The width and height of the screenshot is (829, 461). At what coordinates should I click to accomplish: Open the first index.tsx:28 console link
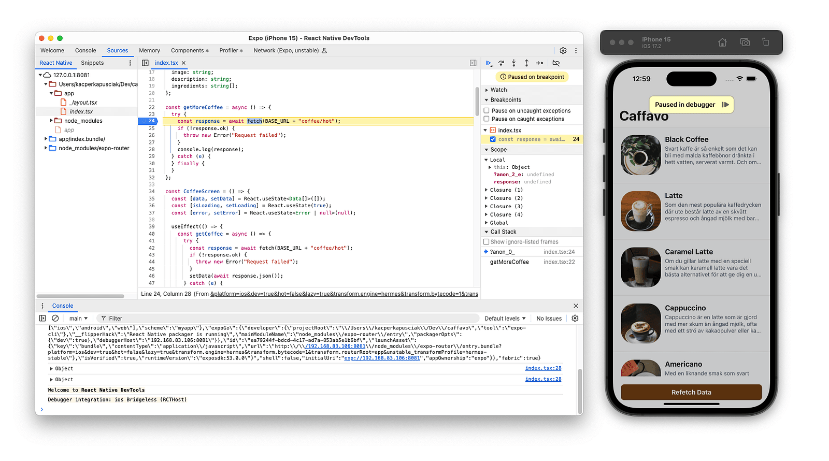click(x=543, y=368)
